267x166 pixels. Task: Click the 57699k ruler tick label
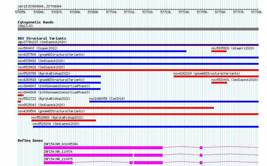point(93,12)
